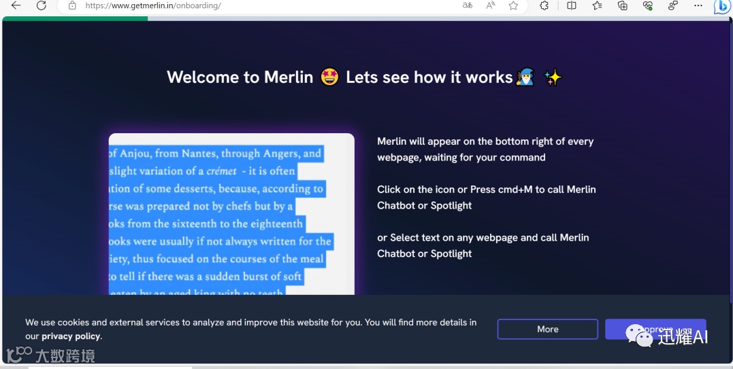Activate the read aloud icon

click(491, 5)
